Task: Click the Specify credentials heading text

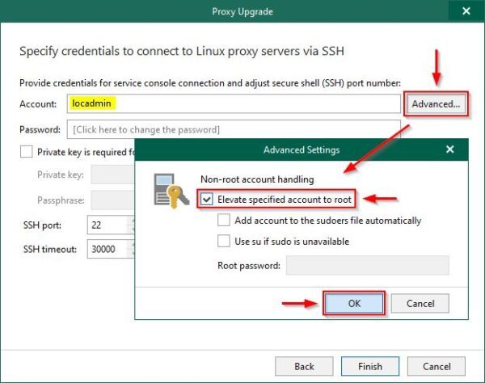Action: click(182, 52)
